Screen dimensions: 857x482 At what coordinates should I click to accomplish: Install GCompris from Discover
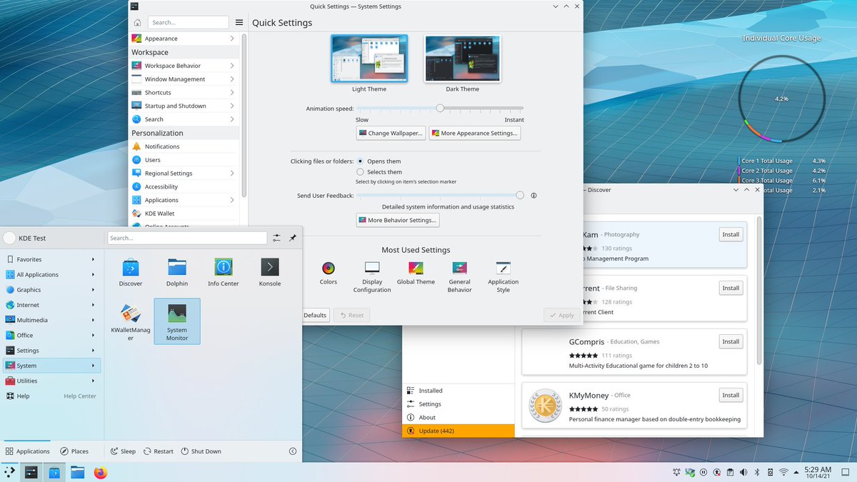(x=730, y=341)
